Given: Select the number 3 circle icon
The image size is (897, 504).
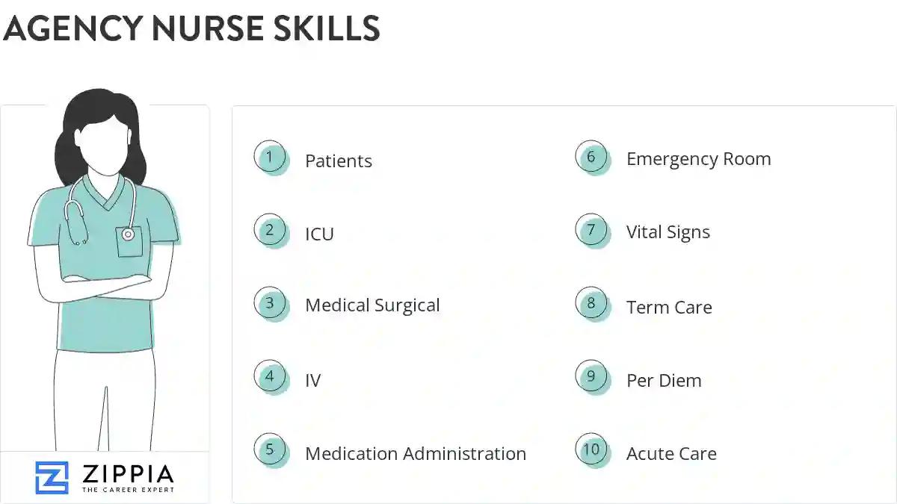Looking at the screenshot, I should point(270,304).
